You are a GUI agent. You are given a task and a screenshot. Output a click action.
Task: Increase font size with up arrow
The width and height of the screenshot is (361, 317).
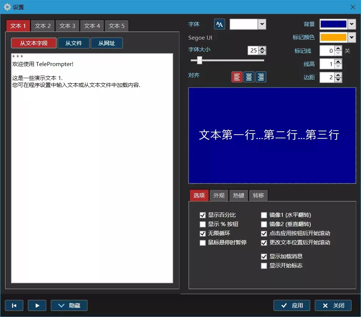pyautogui.click(x=262, y=48)
